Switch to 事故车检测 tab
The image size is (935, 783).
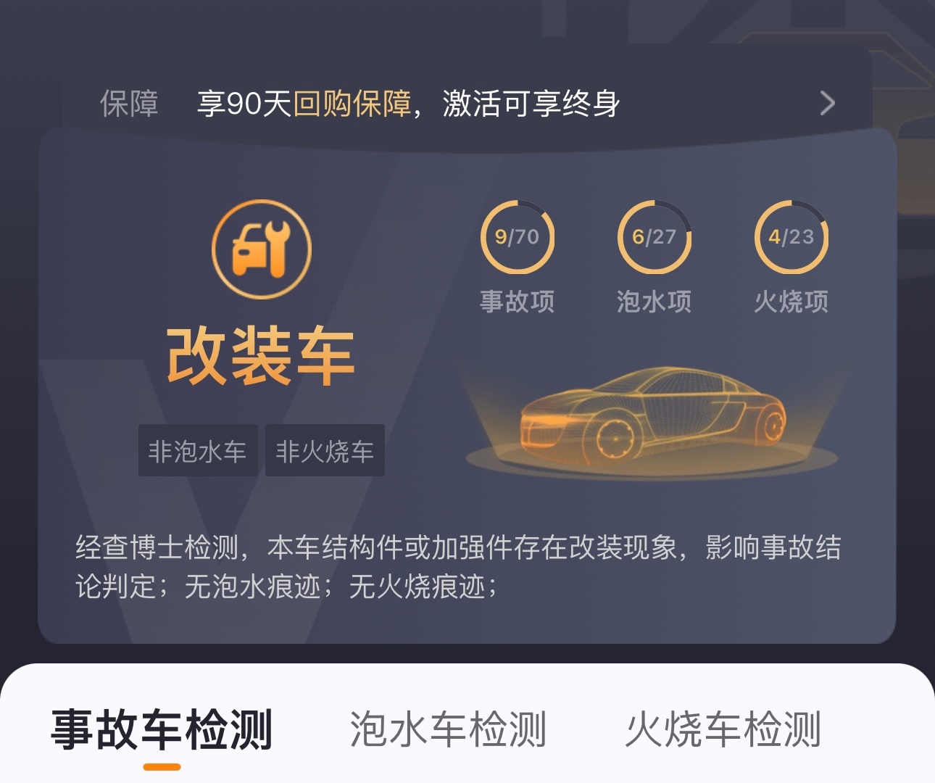(162, 729)
